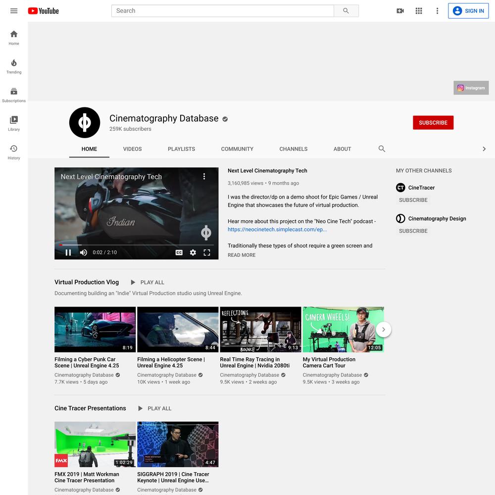Image resolution: width=495 pixels, height=495 pixels.
Task: Open 'FMX 2019 | Matt Workman' video title
Action: (x=87, y=477)
